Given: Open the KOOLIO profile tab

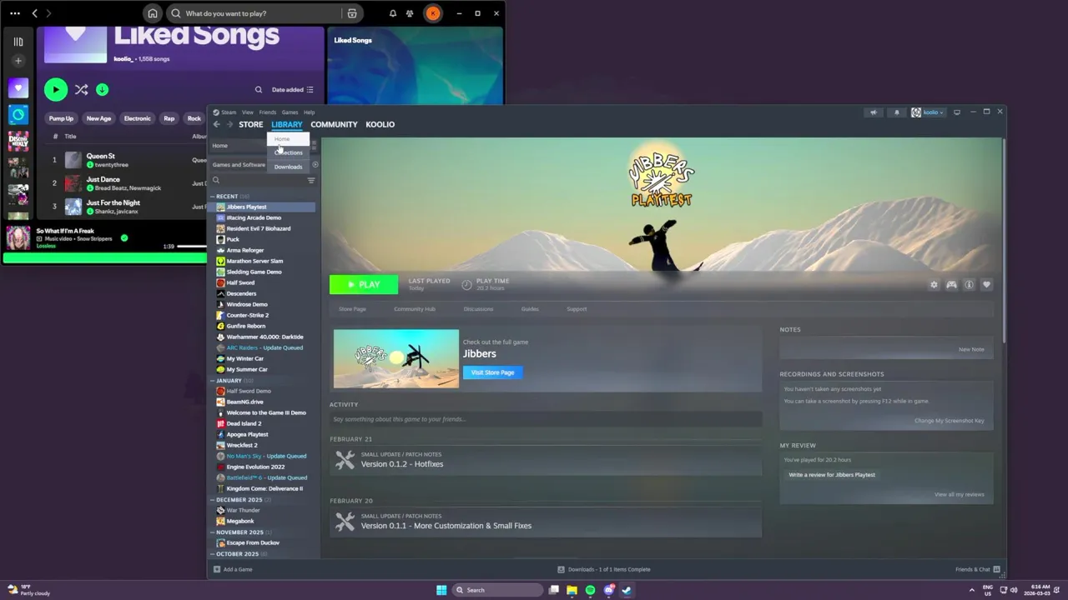Looking at the screenshot, I should (x=380, y=124).
